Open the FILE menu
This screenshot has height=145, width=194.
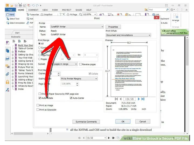coord(10,10)
